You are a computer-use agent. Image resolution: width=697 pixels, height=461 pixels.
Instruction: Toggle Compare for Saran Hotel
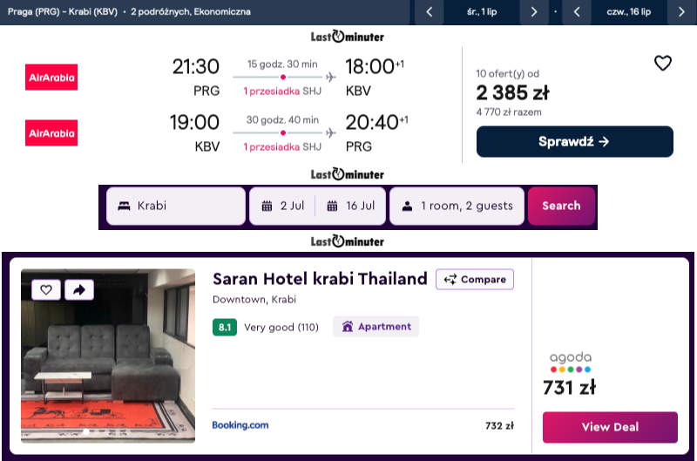[x=475, y=280]
